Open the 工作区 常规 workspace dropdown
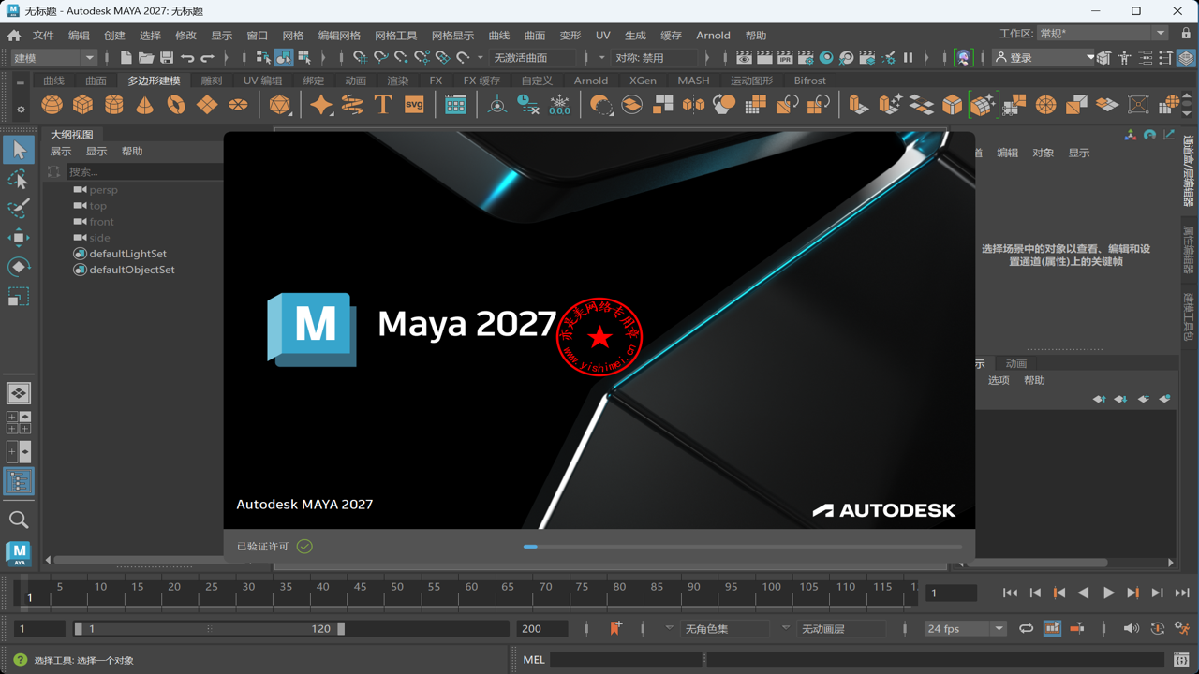This screenshot has width=1199, height=674. [x=1102, y=34]
